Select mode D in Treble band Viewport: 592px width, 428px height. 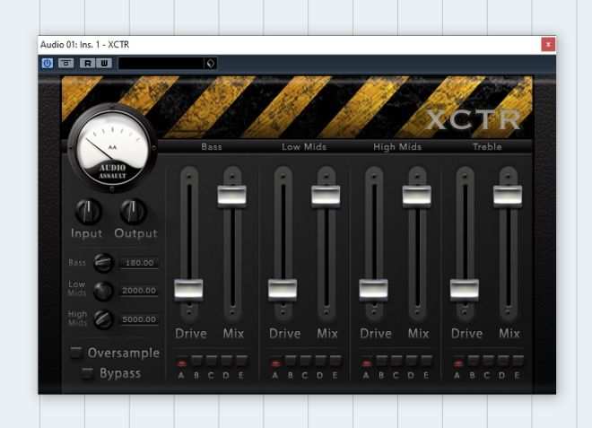[502, 361]
